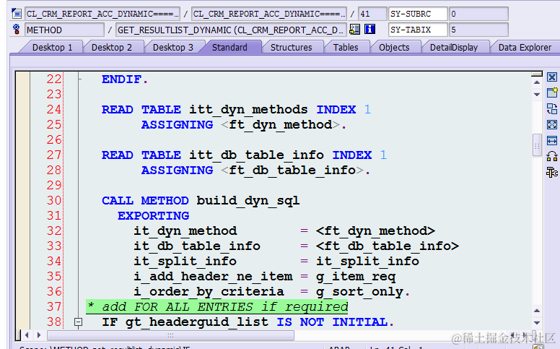560x349 pixels.
Task: Click line number 24 in the gutter
Action: tap(54, 109)
